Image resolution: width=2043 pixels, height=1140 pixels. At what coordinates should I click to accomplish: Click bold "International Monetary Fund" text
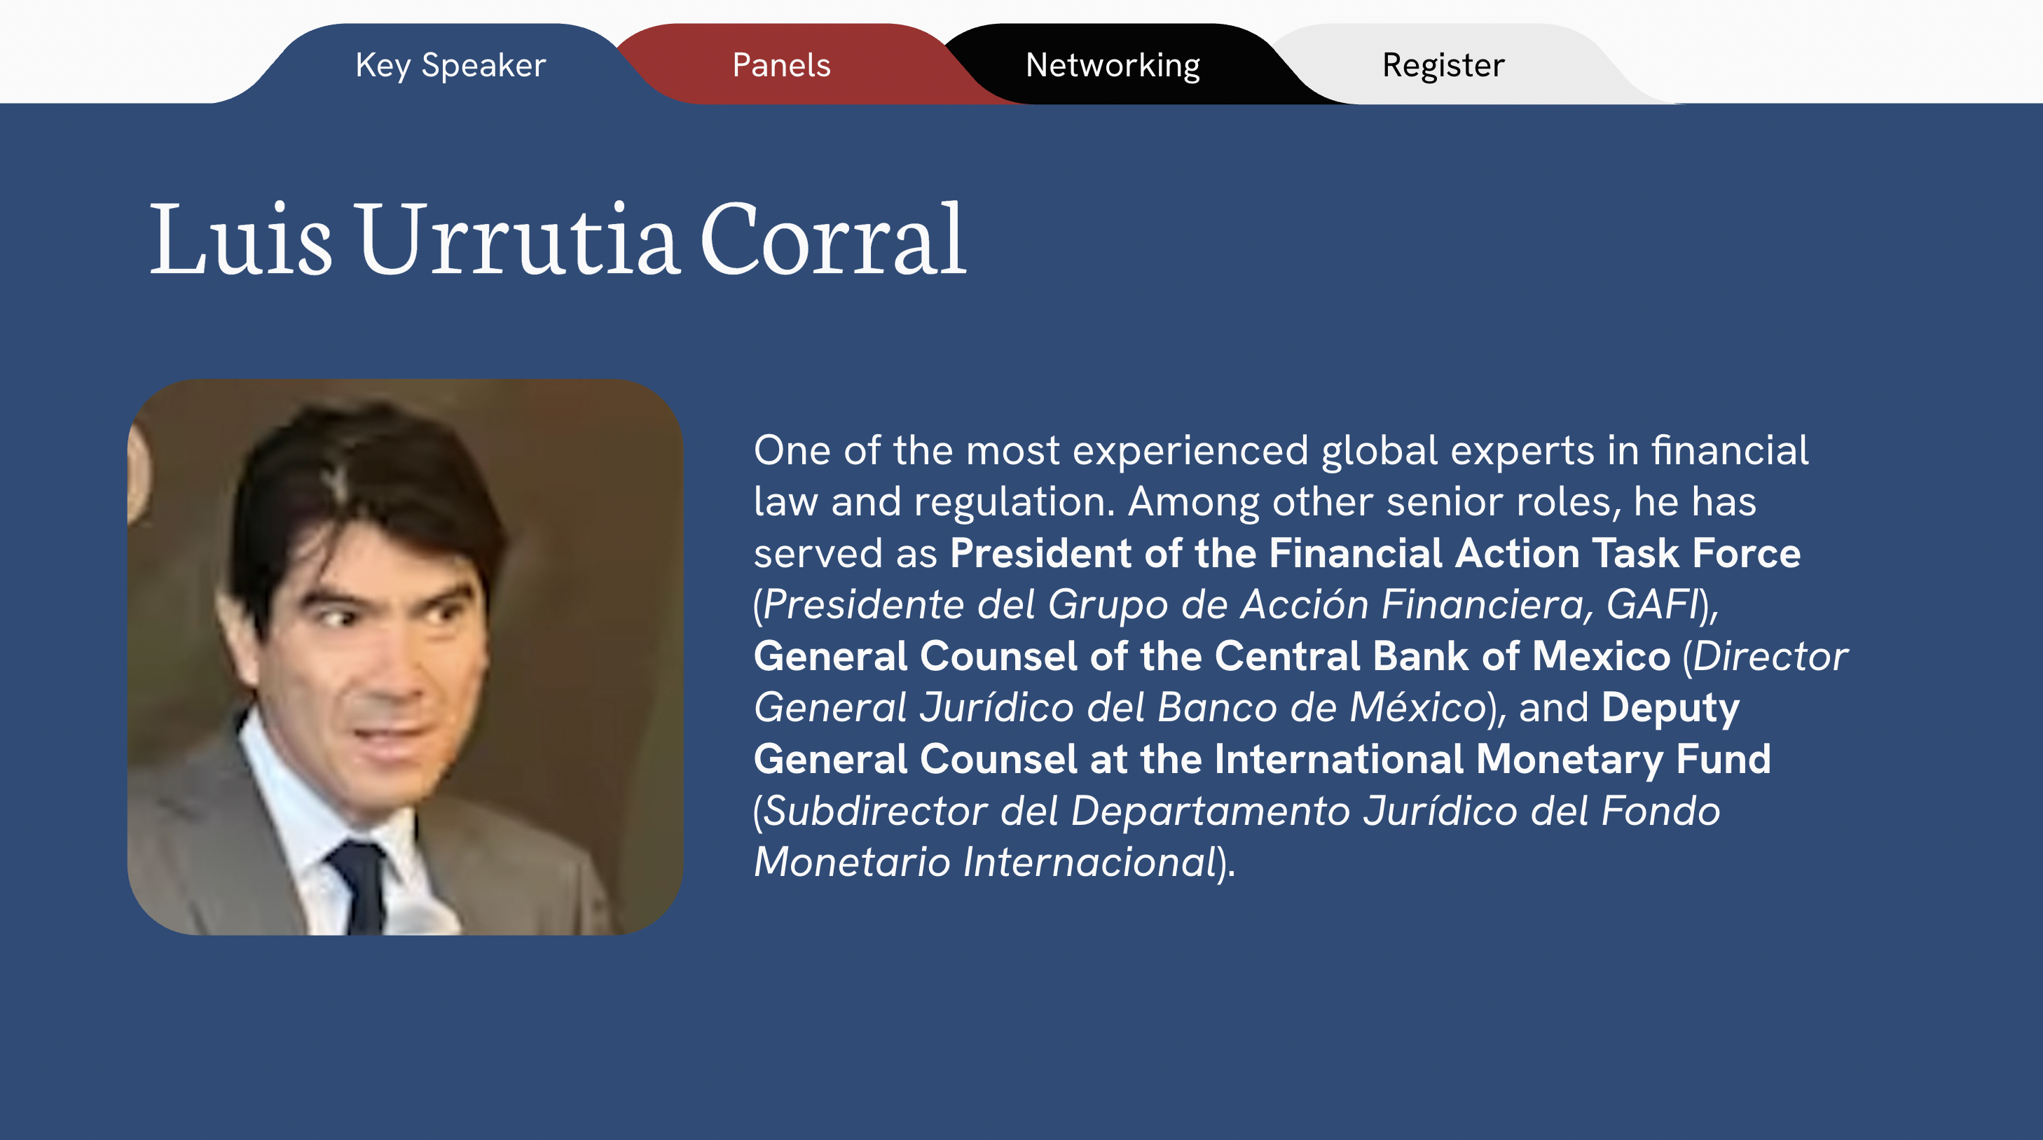[1492, 760]
